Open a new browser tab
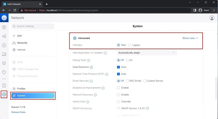The height and width of the screenshot is (119, 218). pyautogui.click(x=47, y=4)
